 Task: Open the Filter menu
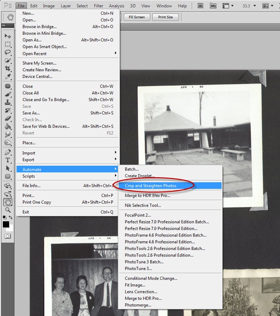click(x=99, y=6)
